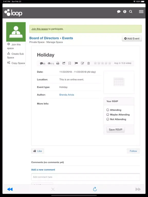Screen dimensions: 148x197
Task: Print the Holiday event
Action: pyautogui.click(x=58, y=63)
